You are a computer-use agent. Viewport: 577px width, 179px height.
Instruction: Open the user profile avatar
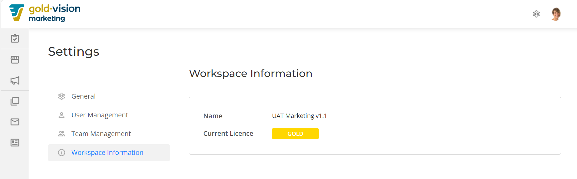(x=556, y=14)
